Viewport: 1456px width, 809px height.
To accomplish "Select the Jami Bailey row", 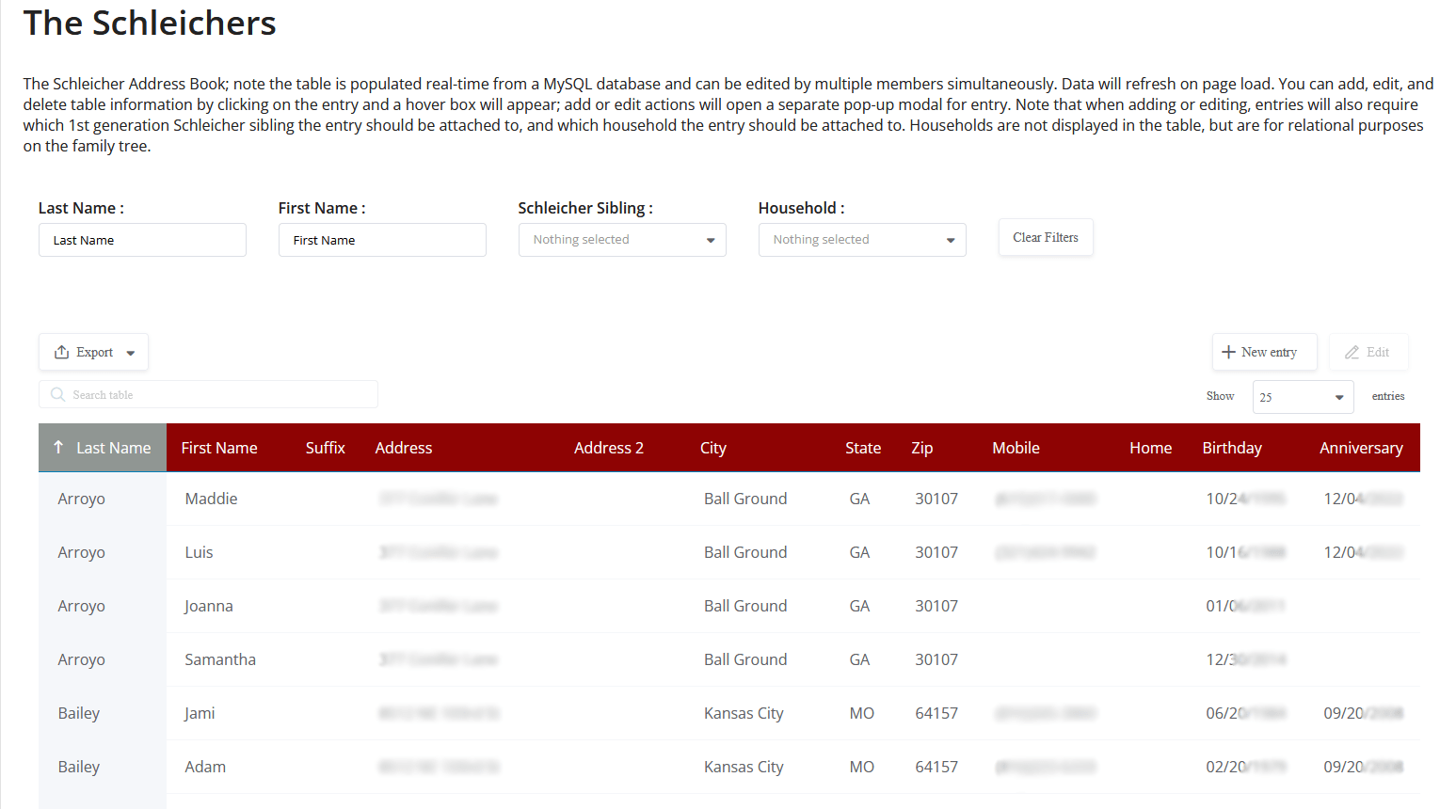I will [x=200, y=713].
